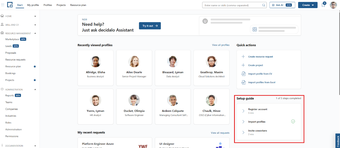The width and height of the screenshot is (340, 148).
Task: Expand the DOCUMENTATION sidebar section
Action: (35, 146)
